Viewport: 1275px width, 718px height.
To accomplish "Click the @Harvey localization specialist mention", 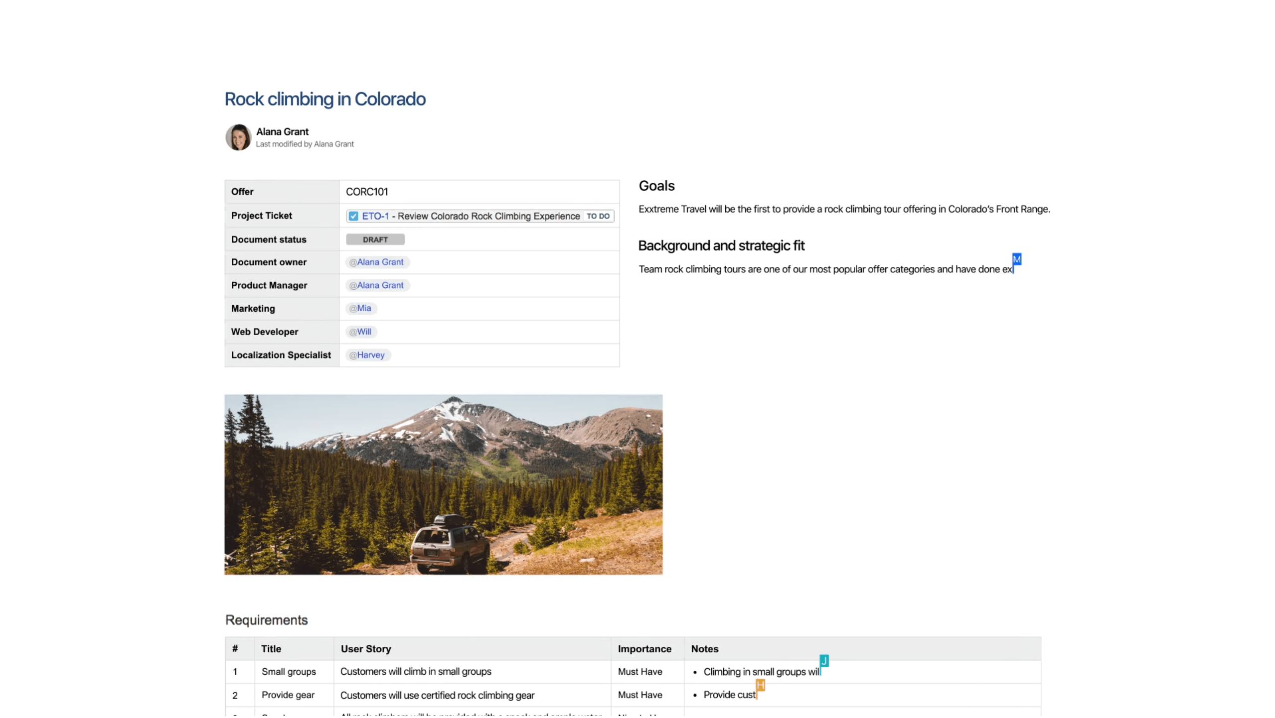I will coord(367,355).
